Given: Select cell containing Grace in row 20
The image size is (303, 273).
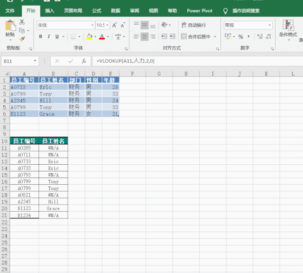Looking at the screenshot, I should point(53,208).
